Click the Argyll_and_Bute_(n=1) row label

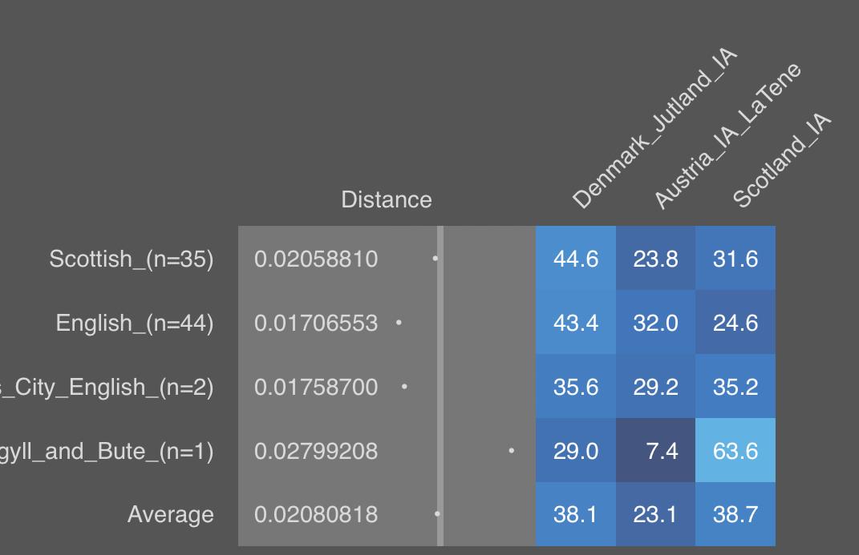pos(107,451)
